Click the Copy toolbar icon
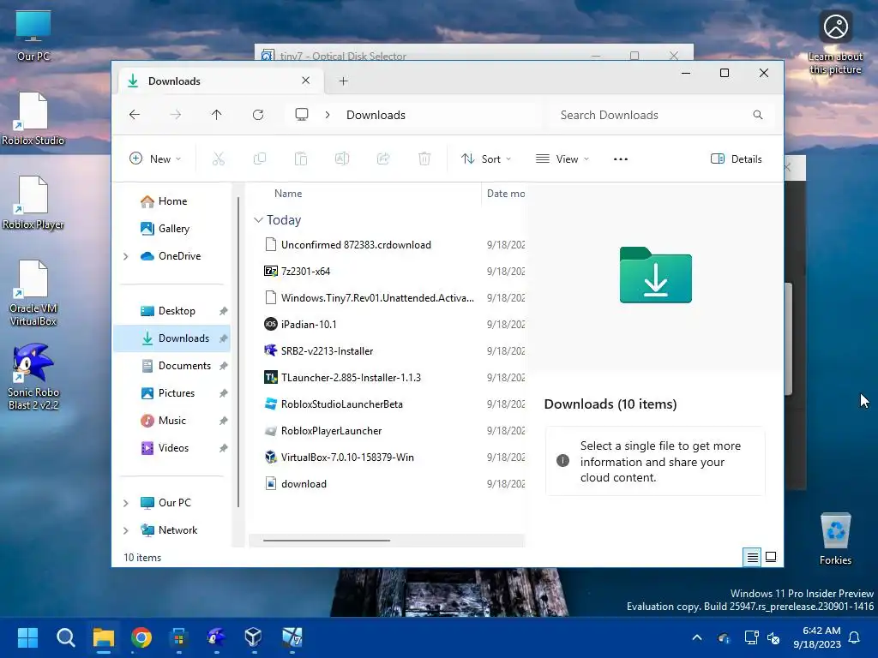This screenshot has width=878, height=658. pyautogui.click(x=260, y=159)
